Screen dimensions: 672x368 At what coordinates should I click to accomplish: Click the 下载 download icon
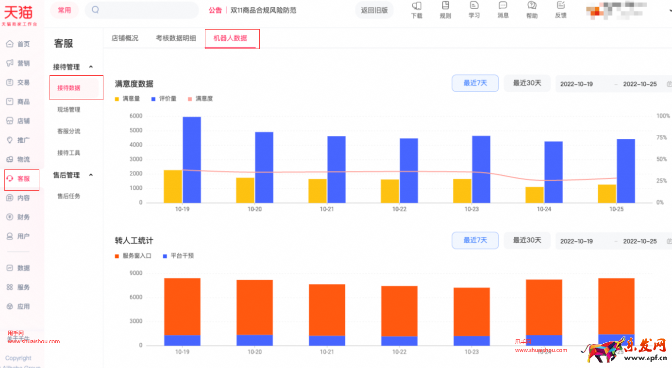[x=417, y=6]
